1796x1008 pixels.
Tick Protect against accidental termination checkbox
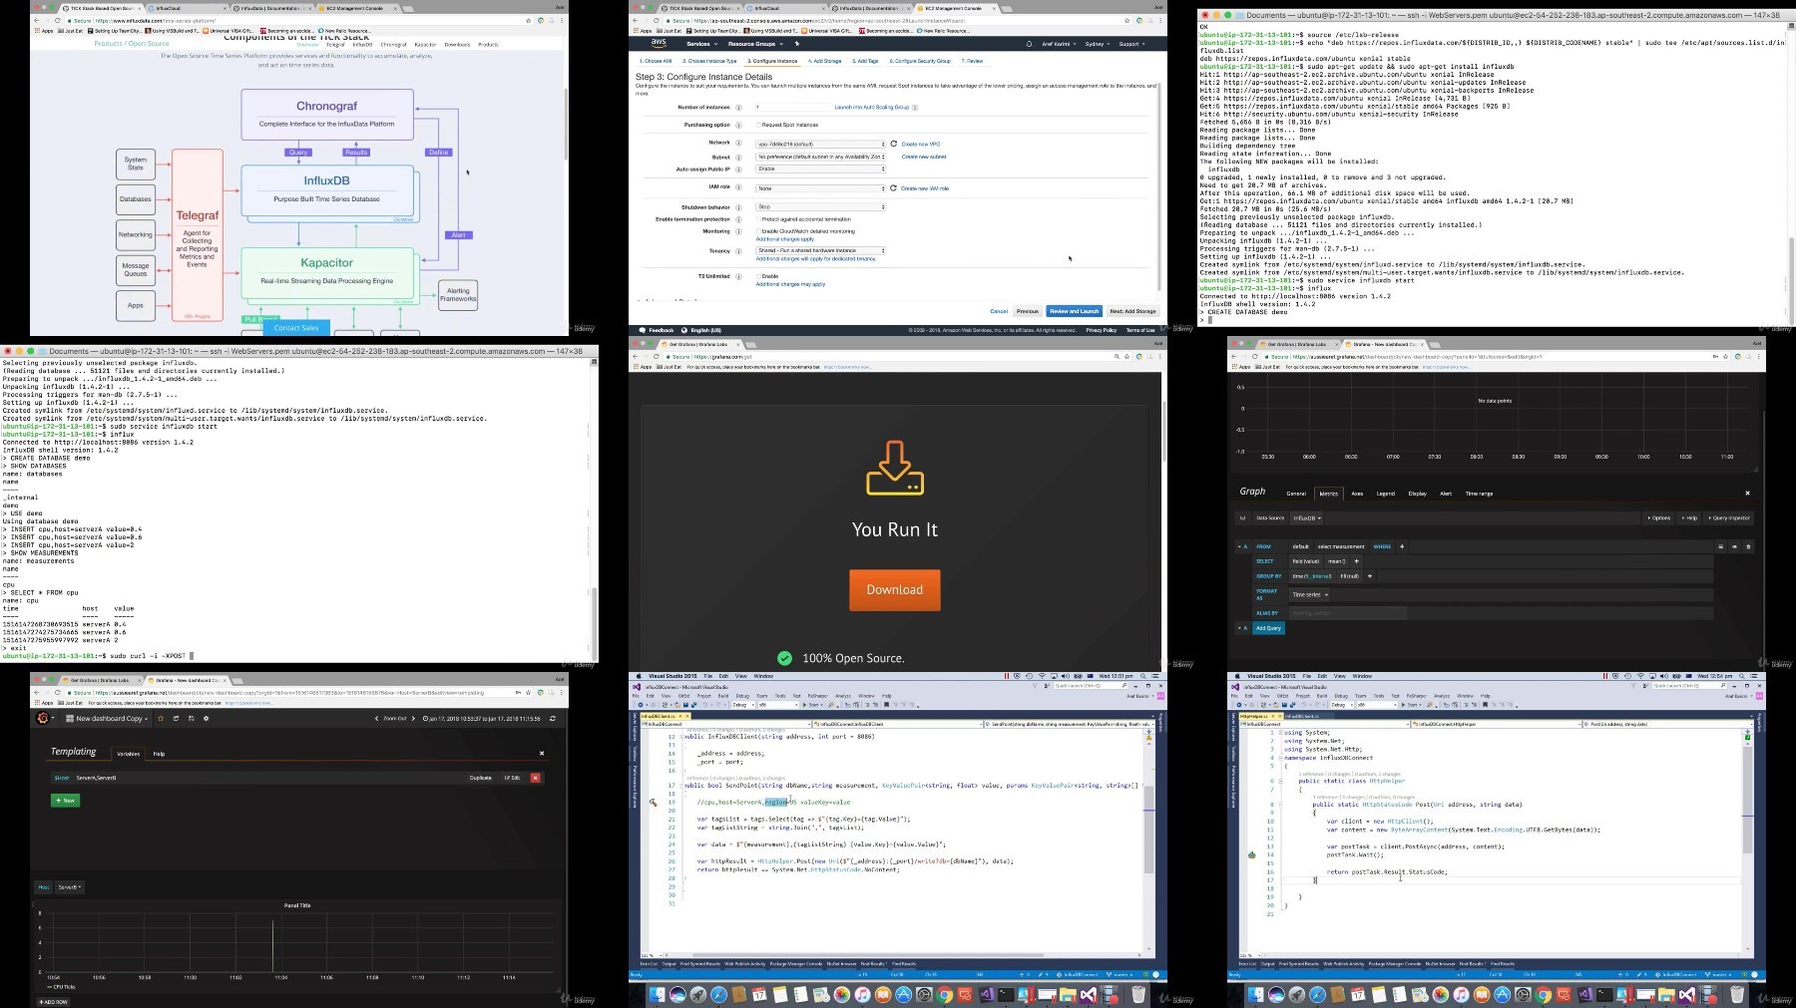[x=758, y=219]
